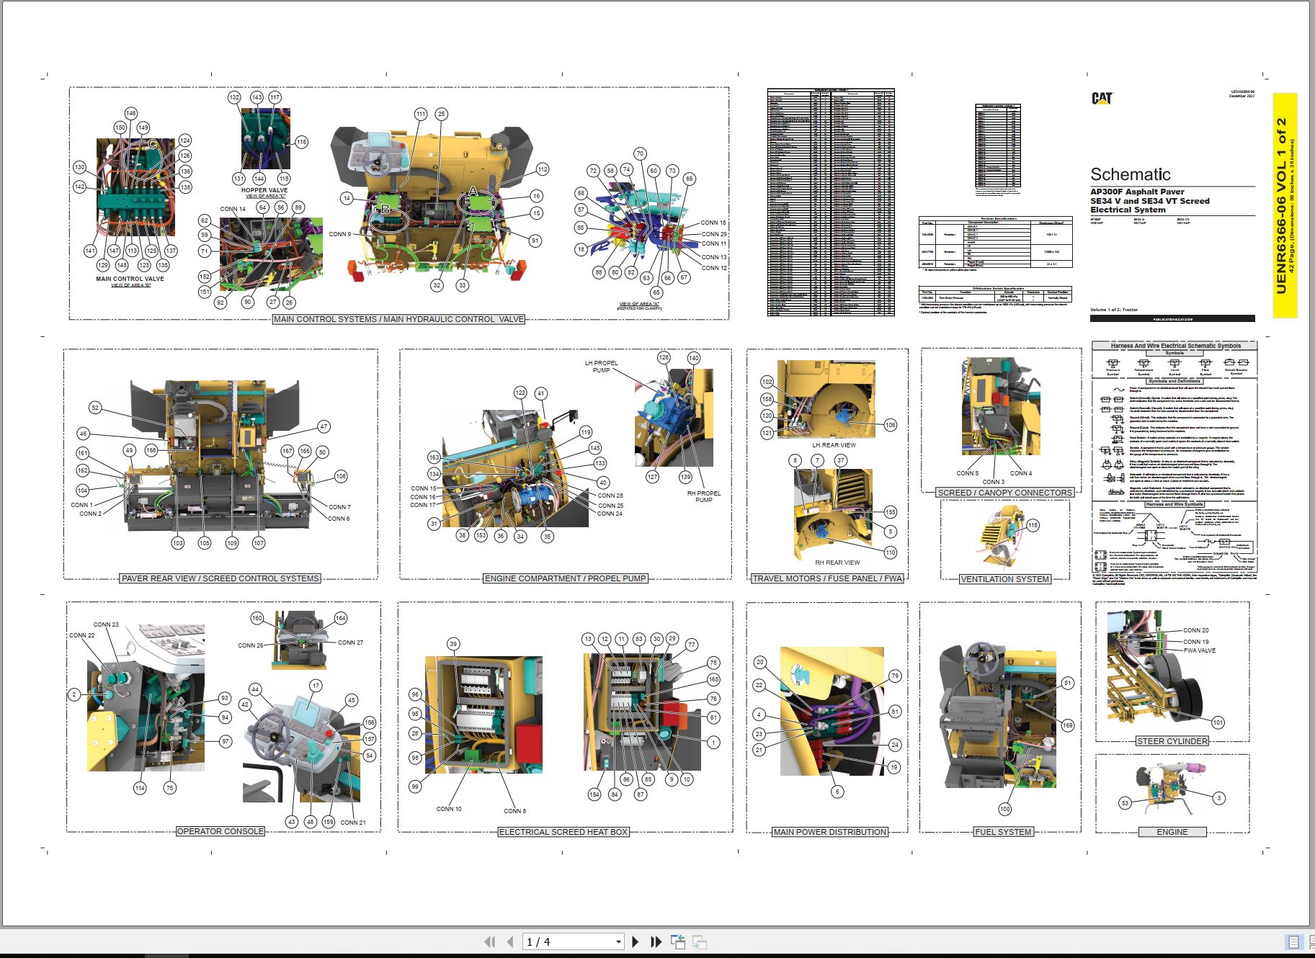This screenshot has height=958, width=1315.
Task: Click the CONN 28 label
Action: pyautogui.click(x=610, y=496)
